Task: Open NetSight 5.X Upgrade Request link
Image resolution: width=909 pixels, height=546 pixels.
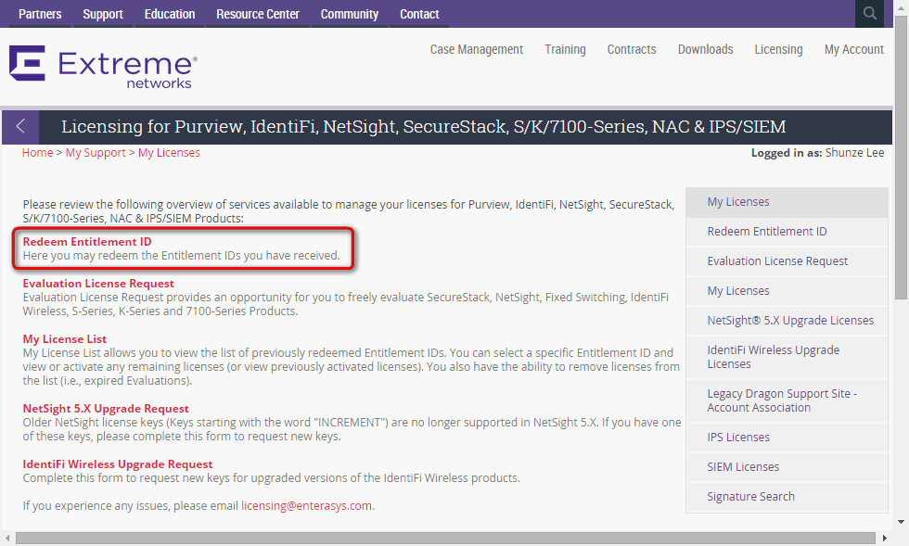Action: click(106, 409)
